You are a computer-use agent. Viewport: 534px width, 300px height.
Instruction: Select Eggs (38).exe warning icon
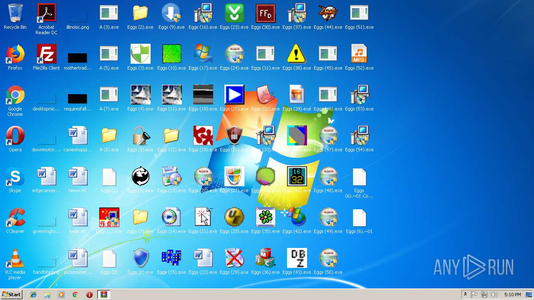click(x=297, y=57)
